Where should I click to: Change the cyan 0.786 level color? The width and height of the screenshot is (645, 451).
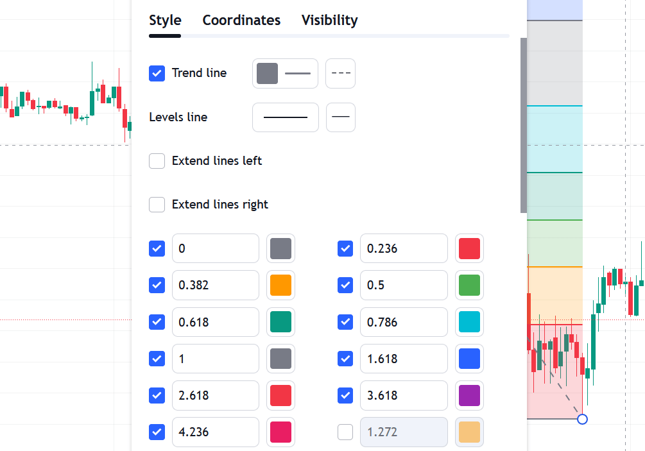point(469,322)
